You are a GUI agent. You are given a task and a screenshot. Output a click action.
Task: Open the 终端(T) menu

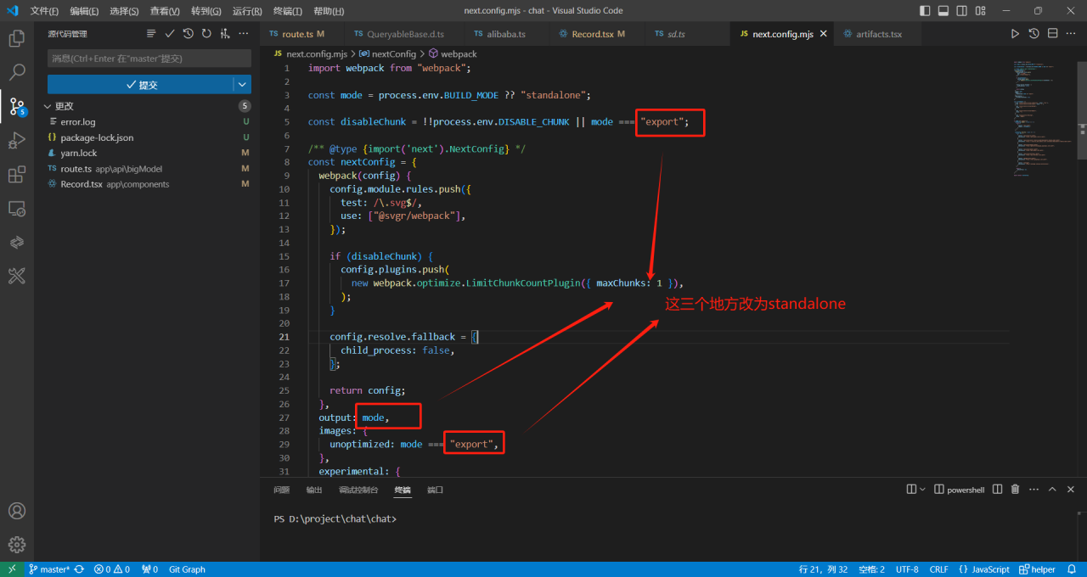coord(289,11)
